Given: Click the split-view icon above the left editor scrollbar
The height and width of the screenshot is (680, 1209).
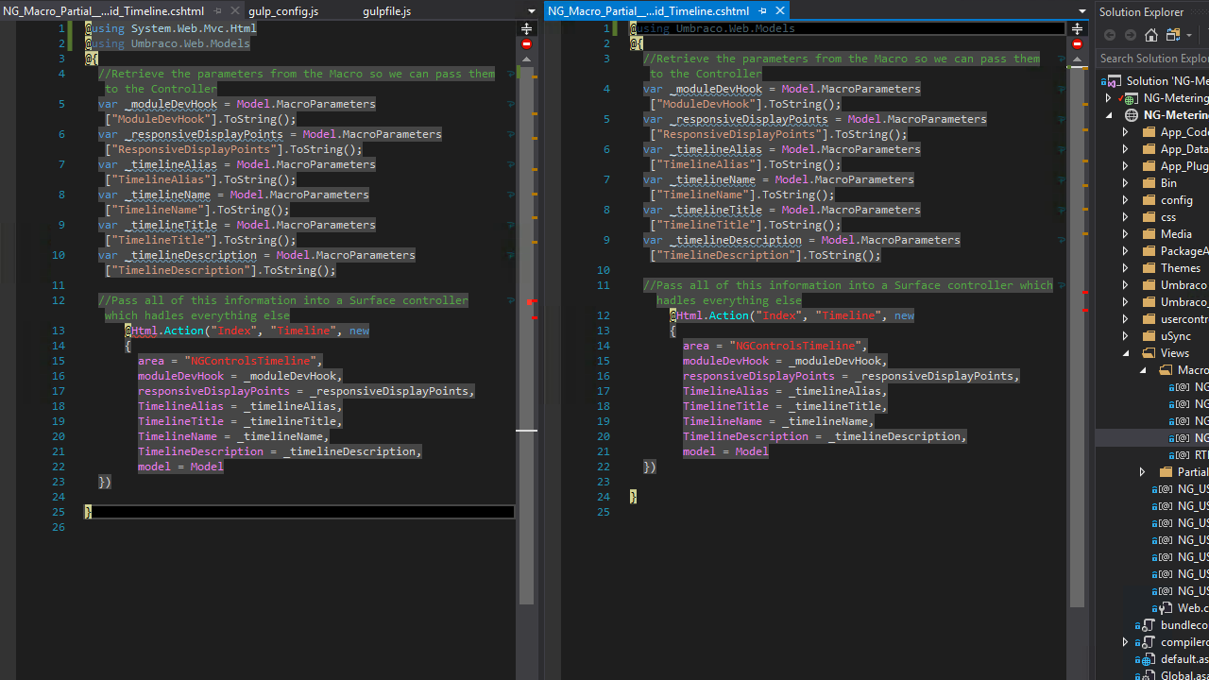Looking at the screenshot, I should [526, 27].
